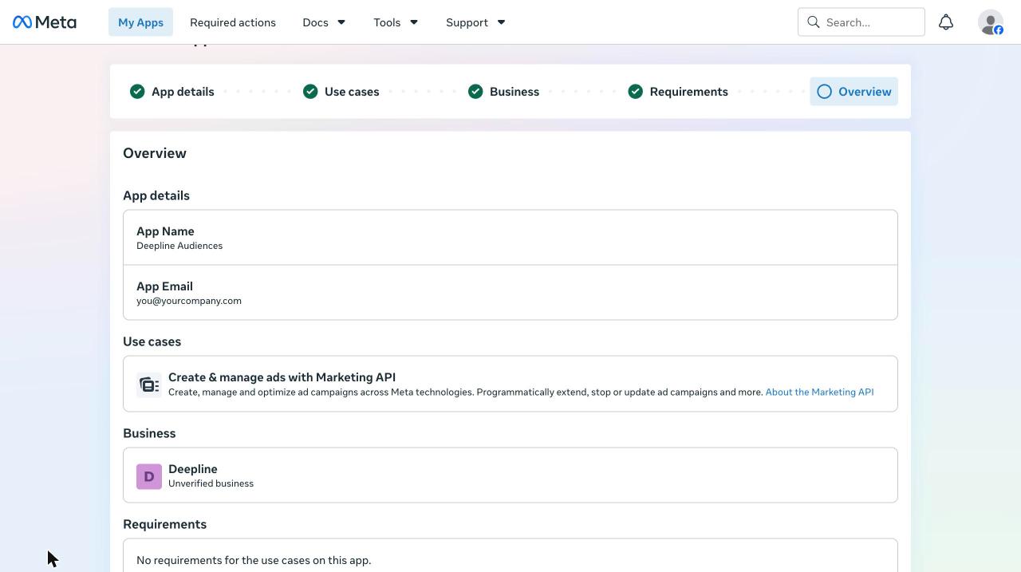The height and width of the screenshot is (572, 1021).
Task: Go to Required actions
Action: (x=233, y=22)
